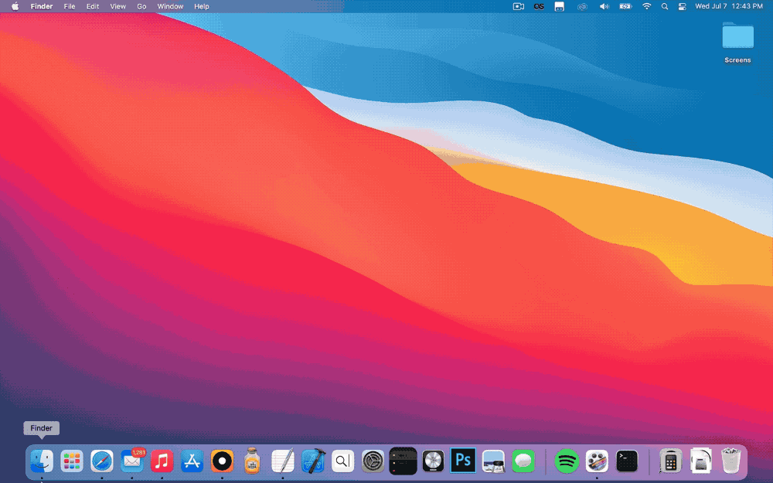Open Xcode from the Dock
Image resolution: width=773 pixels, height=483 pixels.
pos(313,461)
